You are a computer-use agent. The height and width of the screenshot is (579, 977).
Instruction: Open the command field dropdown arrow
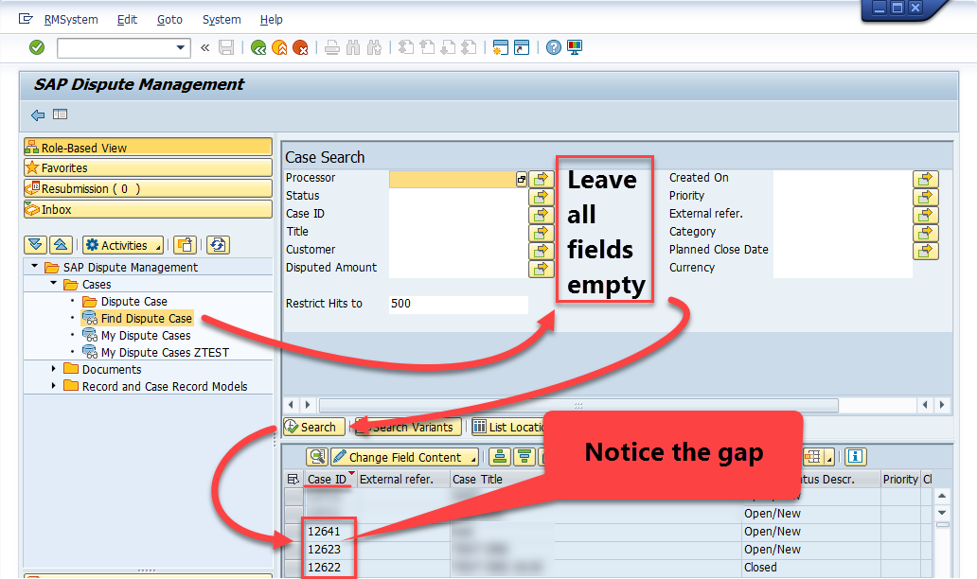180,47
